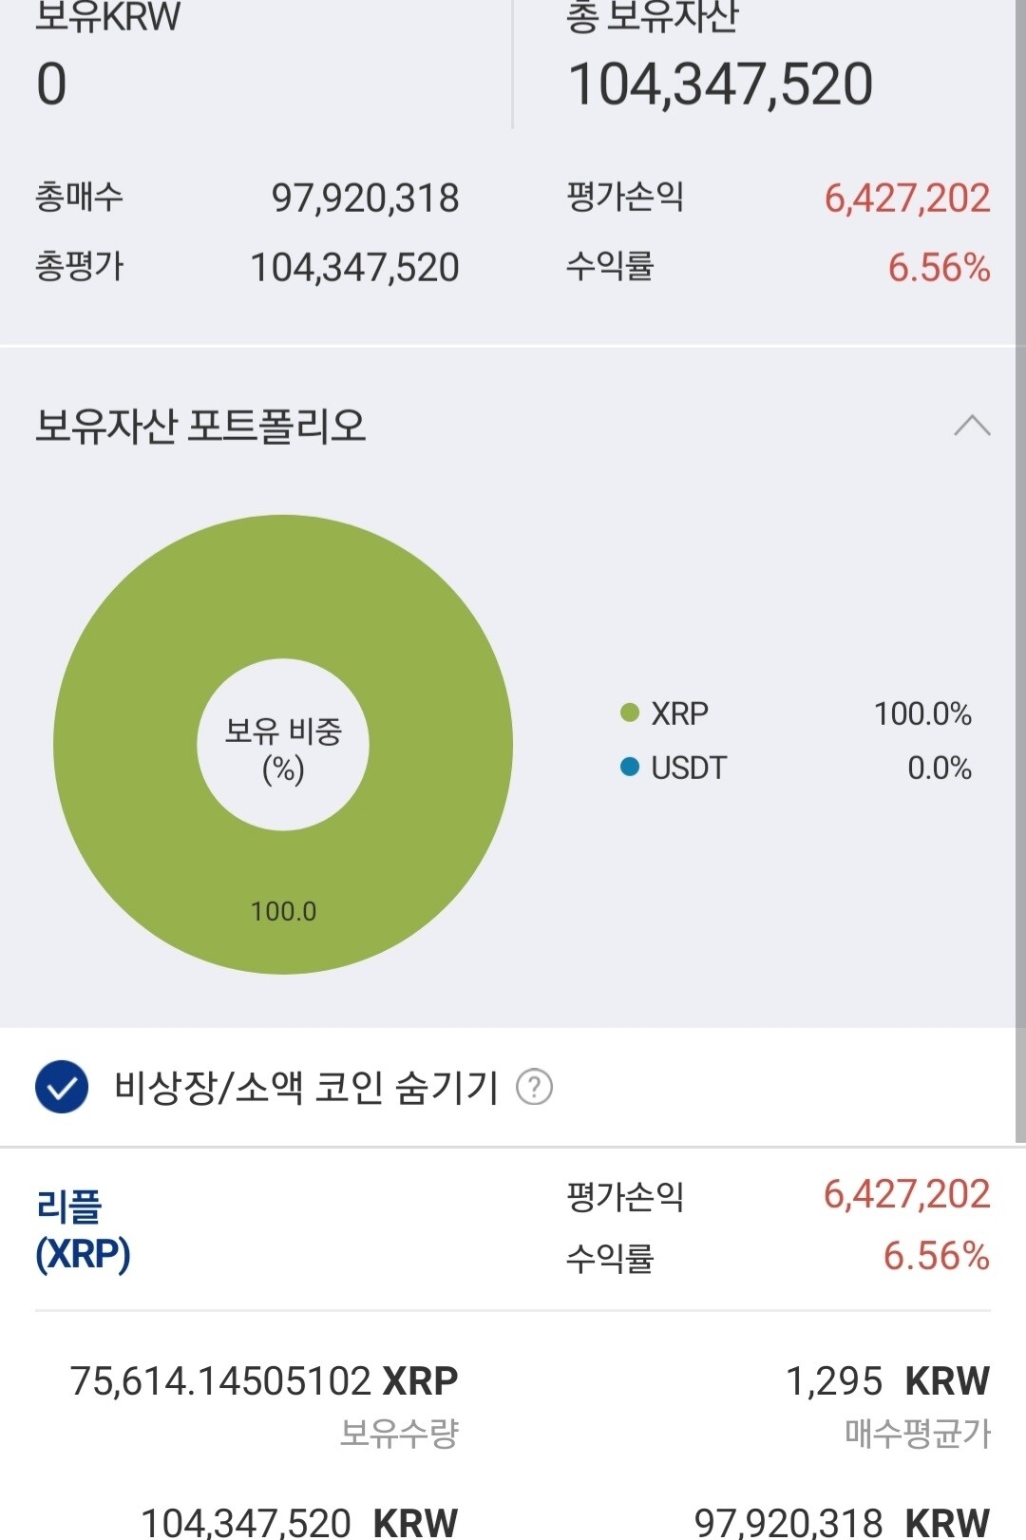Open the 리플 (XRP) asset link
This screenshot has height=1540, width=1026.
[83, 1229]
